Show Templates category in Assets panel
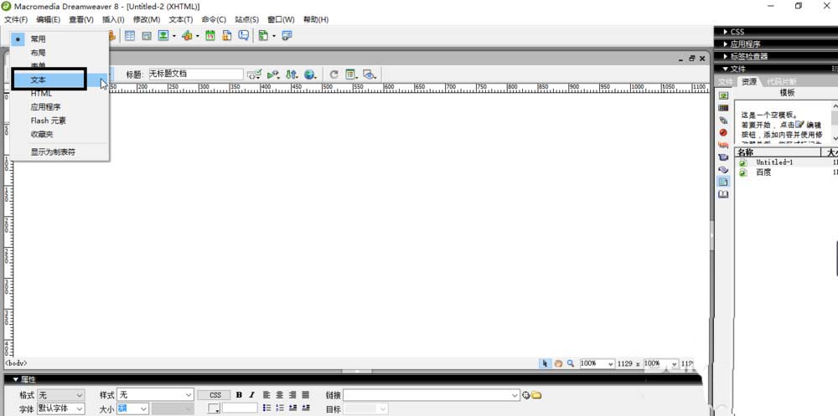 pyautogui.click(x=723, y=182)
